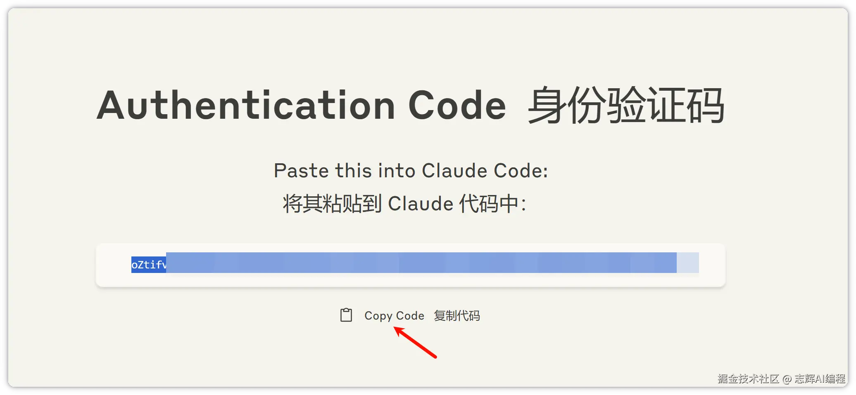Click the blurred portion of the authentication code
This screenshot has height=395, width=856.
coord(421,263)
